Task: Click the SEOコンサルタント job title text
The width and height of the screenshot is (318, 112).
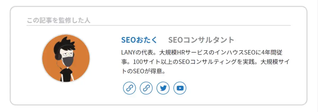Action: click(x=201, y=40)
